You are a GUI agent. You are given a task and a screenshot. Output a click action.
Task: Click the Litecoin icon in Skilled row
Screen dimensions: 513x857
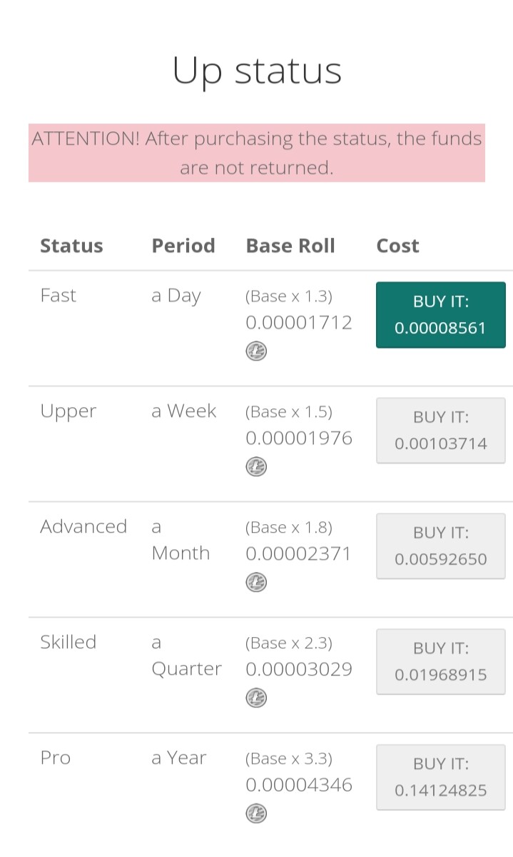[256, 698]
